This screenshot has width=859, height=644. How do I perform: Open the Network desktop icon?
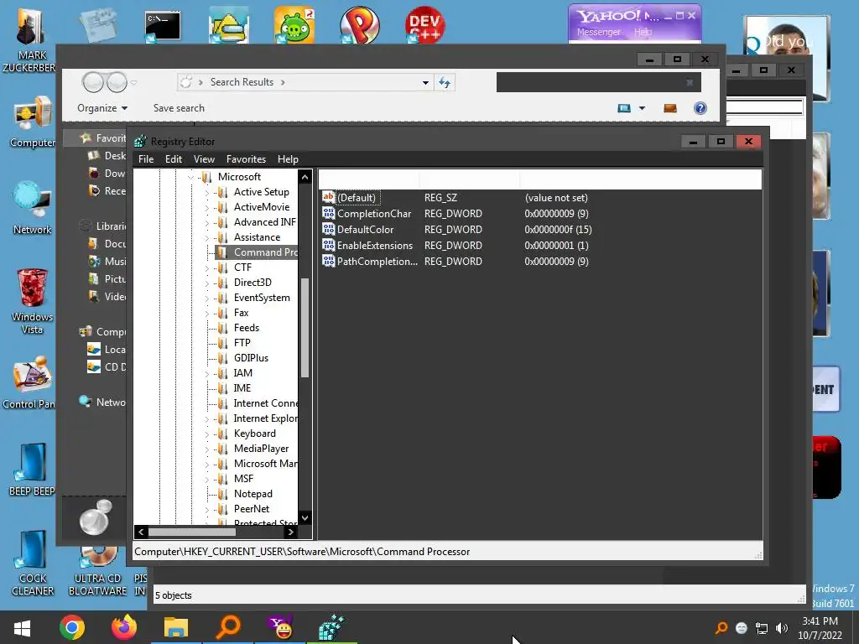tap(33, 208)
